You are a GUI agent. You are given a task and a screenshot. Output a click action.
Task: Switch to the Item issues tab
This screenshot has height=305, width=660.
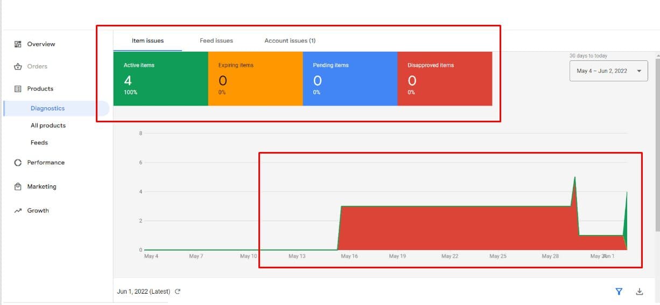pyautogui.click(x=148, y=40)
